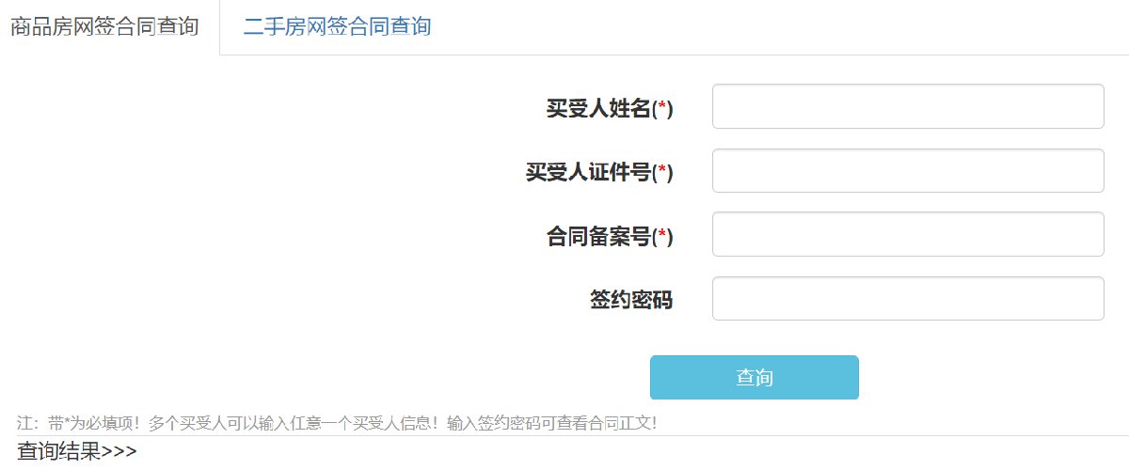Image resolution: width=1129 pixels, height=470 pixels.
Task: Click the 买受人姓名 field label
Action: pos(598,109)
